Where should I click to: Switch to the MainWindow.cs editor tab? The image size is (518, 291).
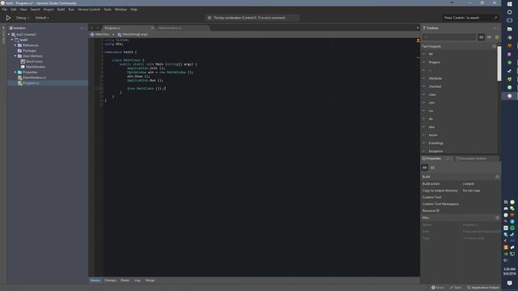point(183,28)
